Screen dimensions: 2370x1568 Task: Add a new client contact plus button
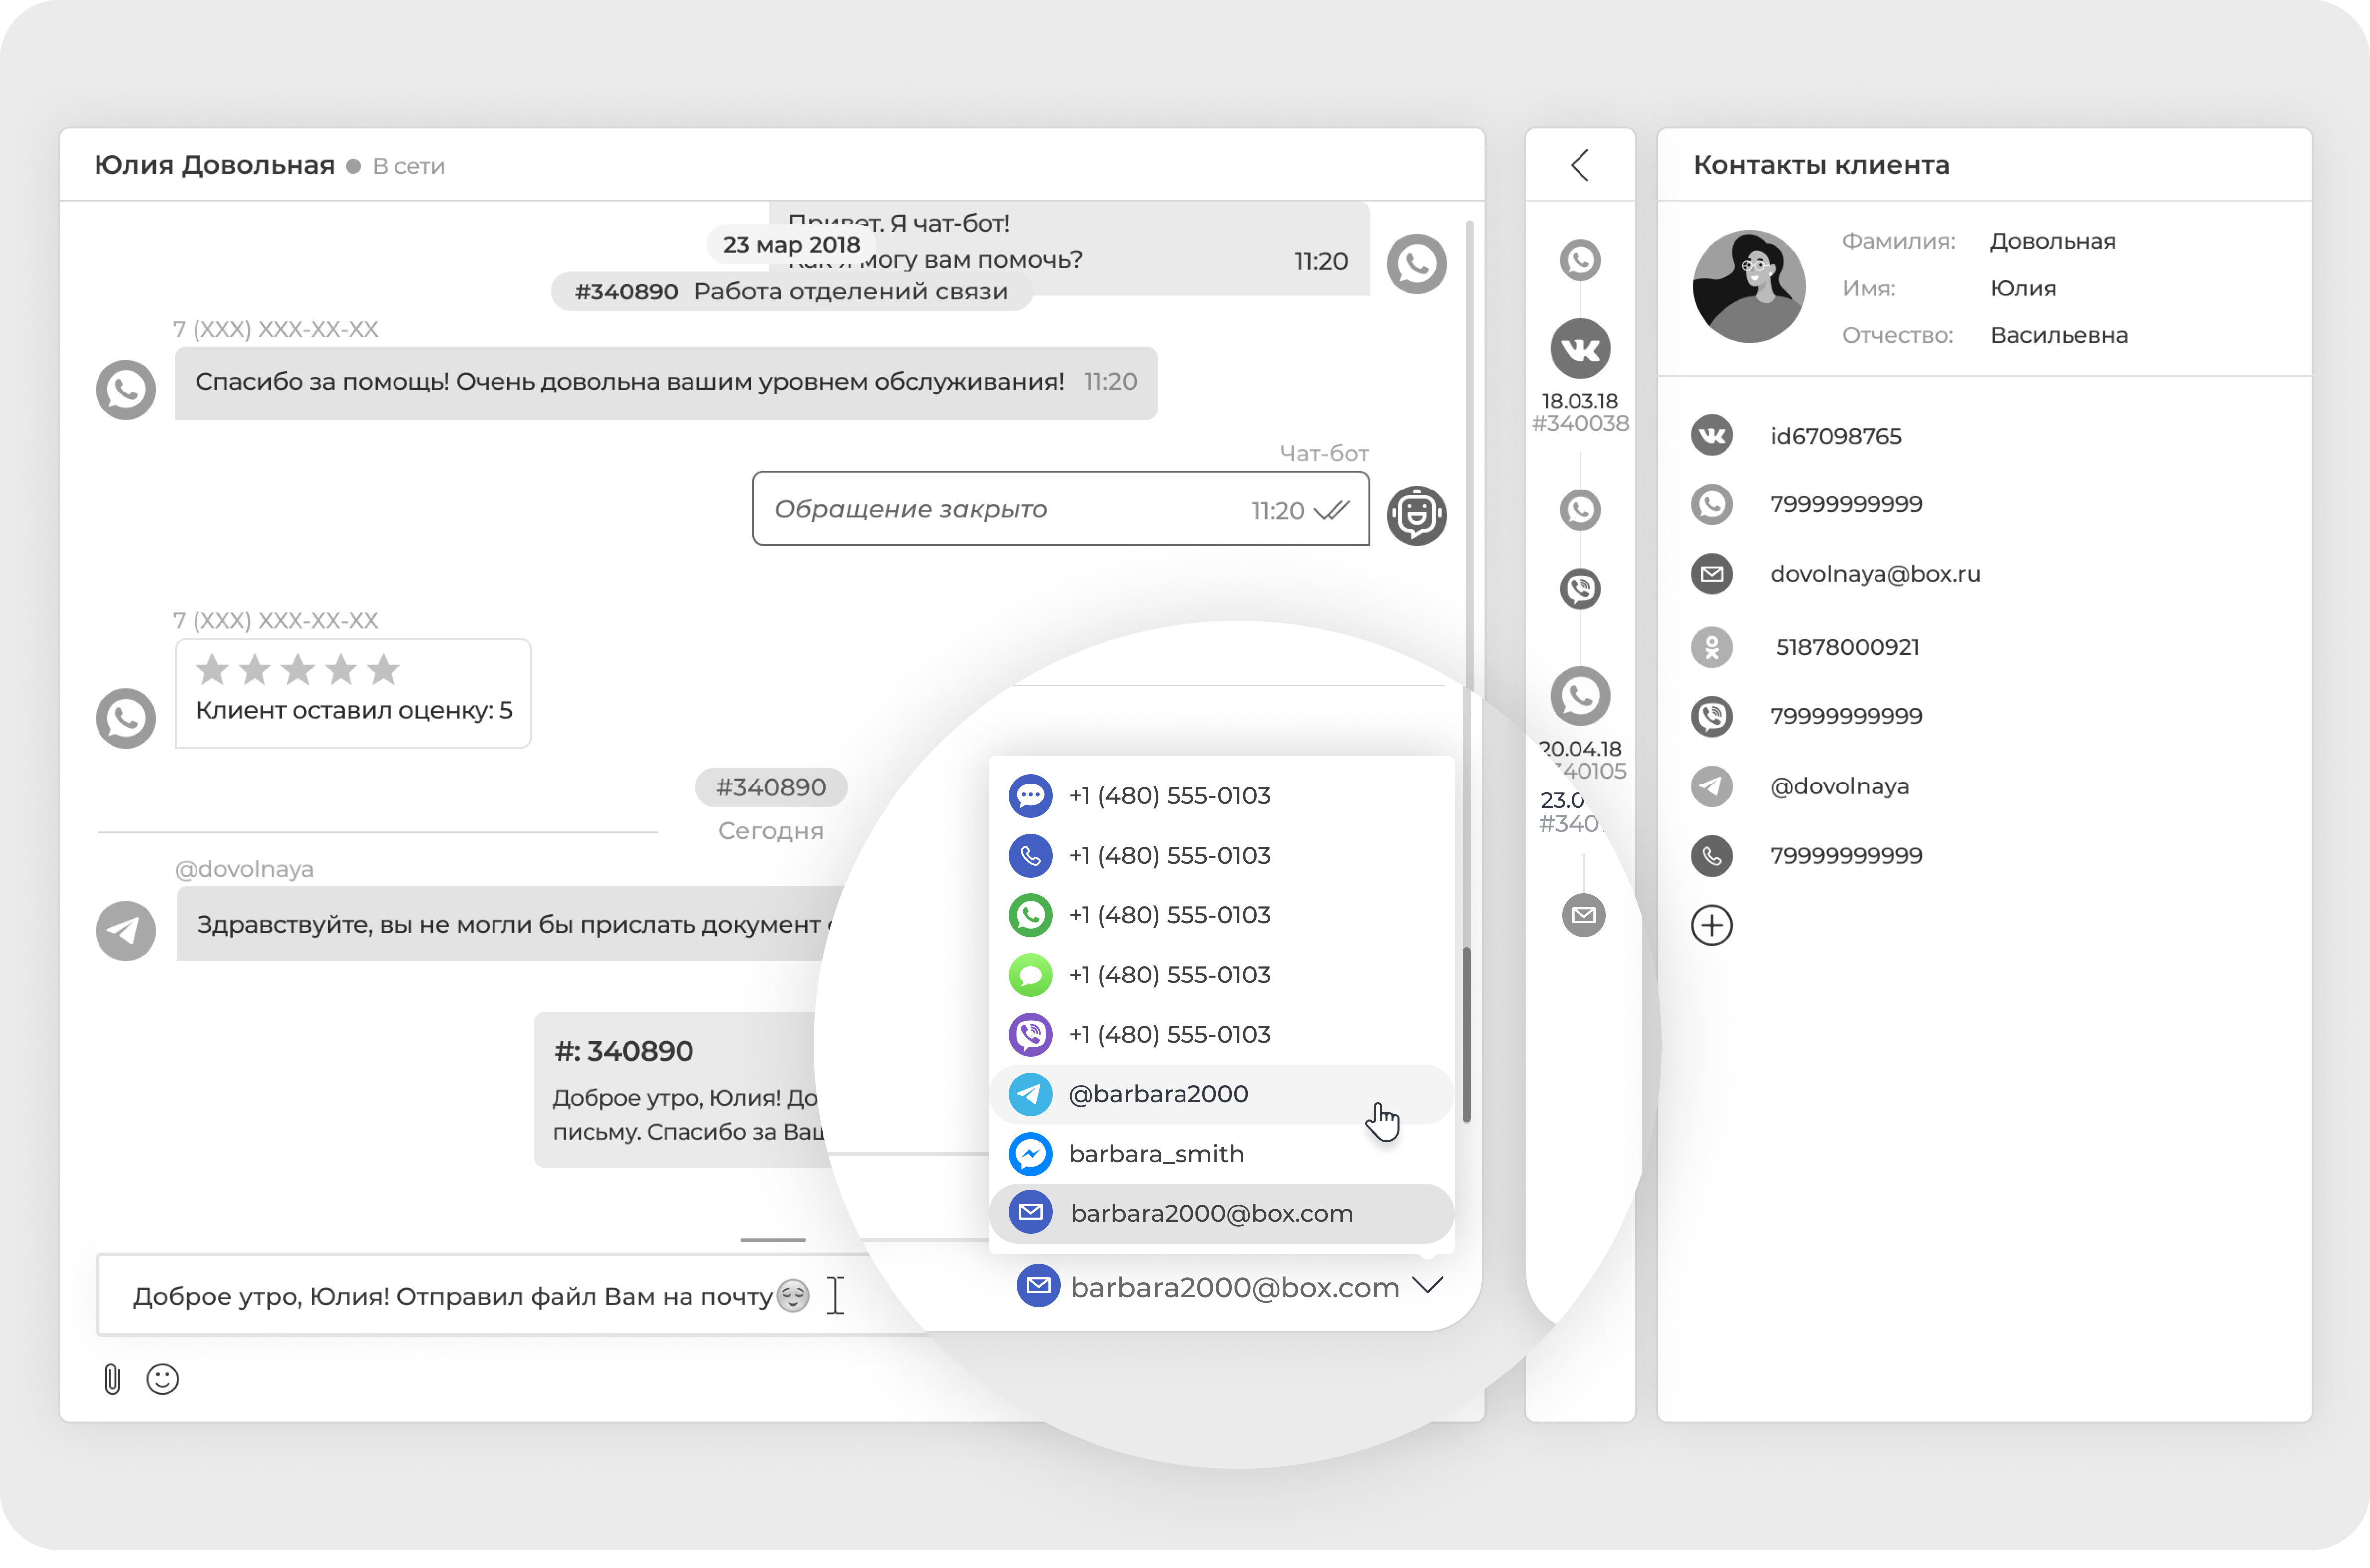(x=1712, y=925)
